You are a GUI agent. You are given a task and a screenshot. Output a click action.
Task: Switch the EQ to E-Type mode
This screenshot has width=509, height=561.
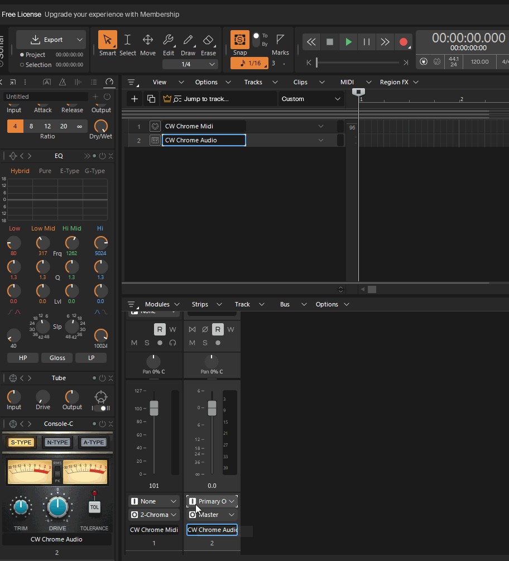[69, 171]
